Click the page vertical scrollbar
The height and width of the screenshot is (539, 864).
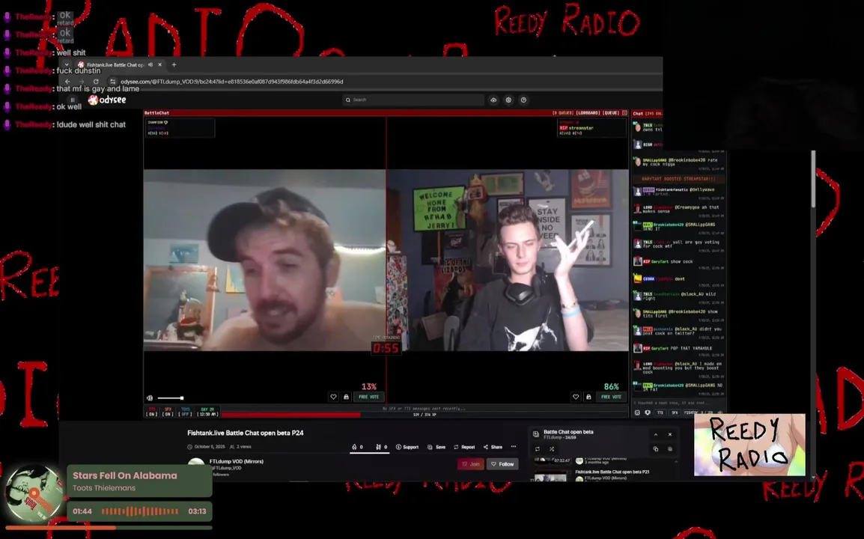tap(813, 179)
